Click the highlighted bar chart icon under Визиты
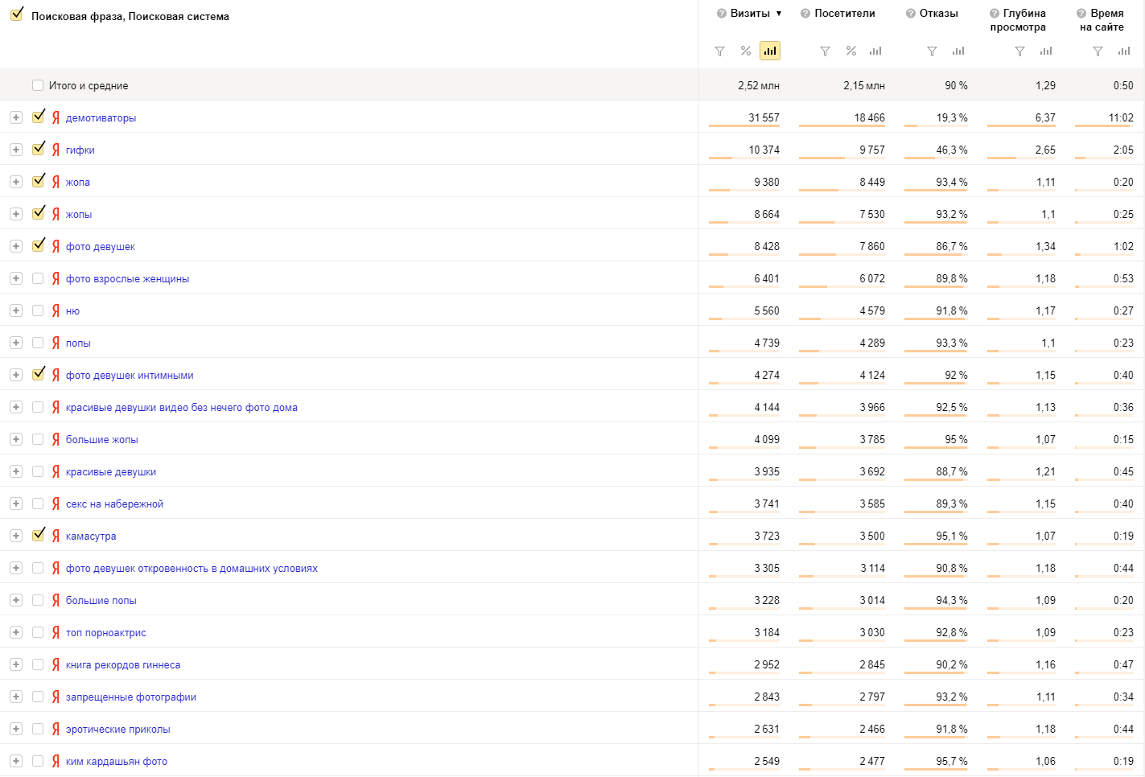Screen dimensions: 1145x777 pos(770,51)
